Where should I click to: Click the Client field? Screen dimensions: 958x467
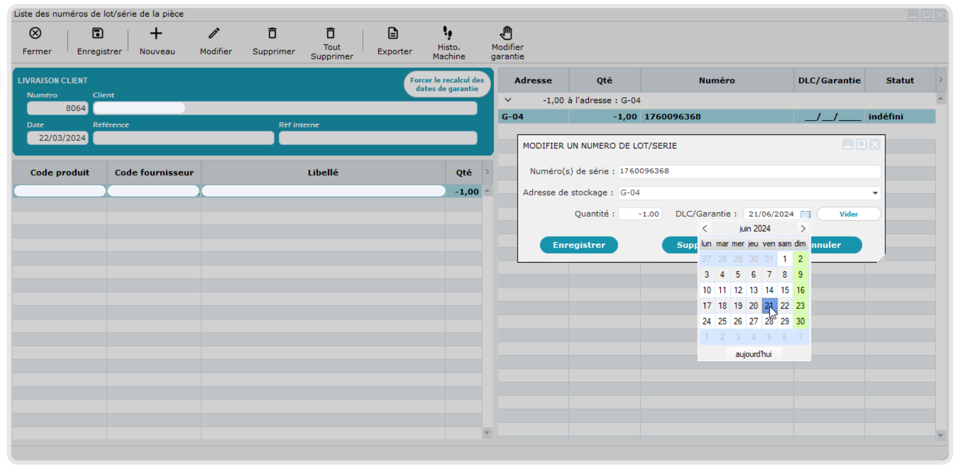click(x=285, y=108)
